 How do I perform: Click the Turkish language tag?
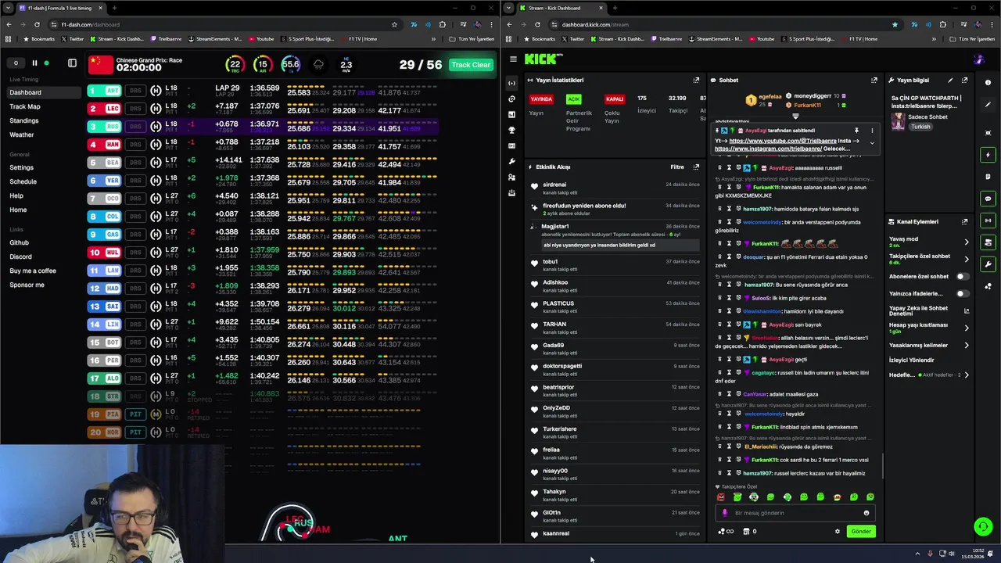coord(920,127)
